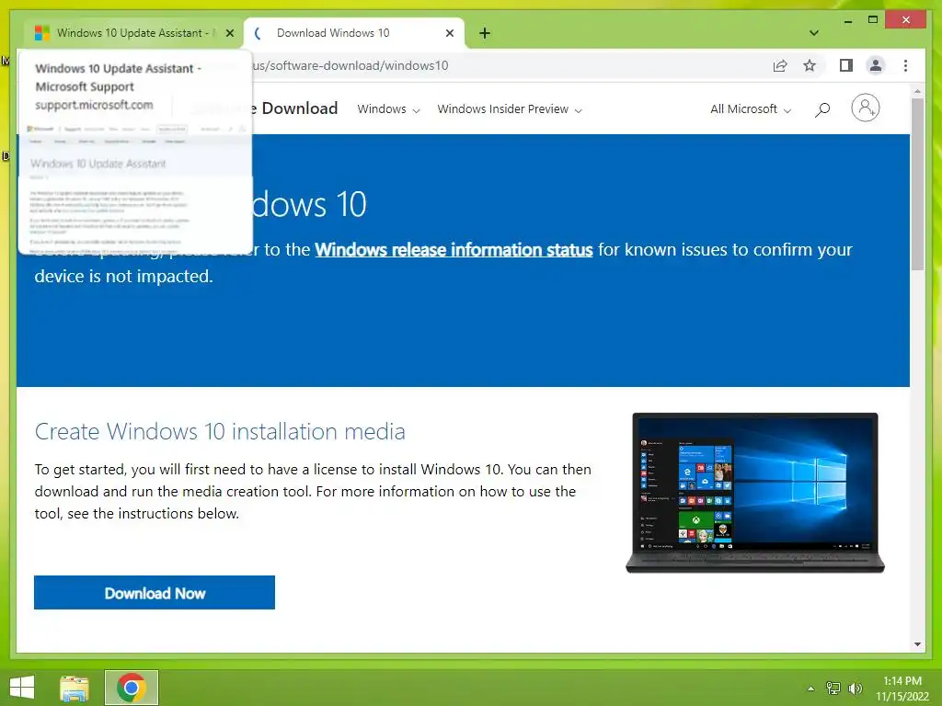The image size is (942, 706).
Task: Select the Download Windows 10 tab
Action: (x=354, y=33)
